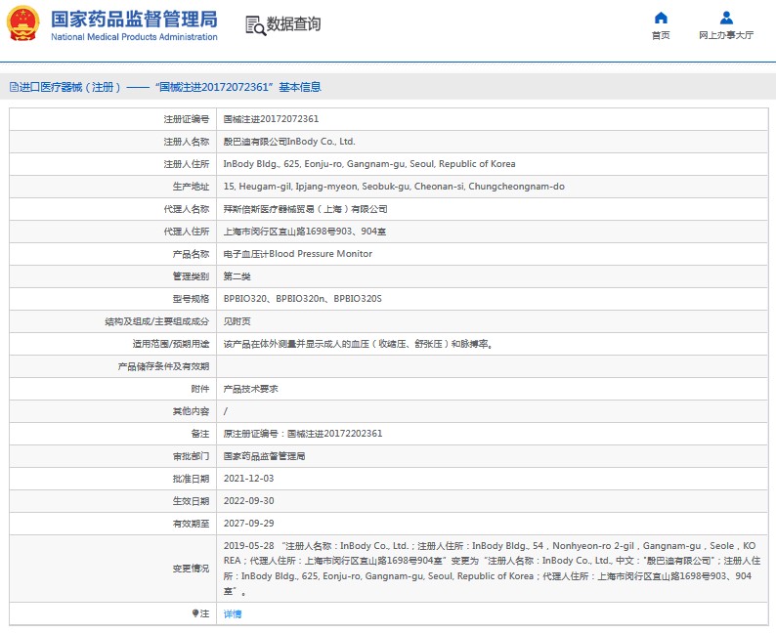Click the 生产地址 row label
Viewport: 776px width, 633px height.
191,187
